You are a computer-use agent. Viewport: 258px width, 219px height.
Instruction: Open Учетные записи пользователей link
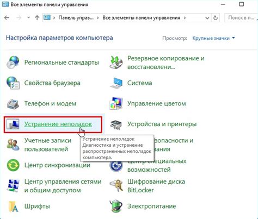pyautogui.click(x=48, y=145)
